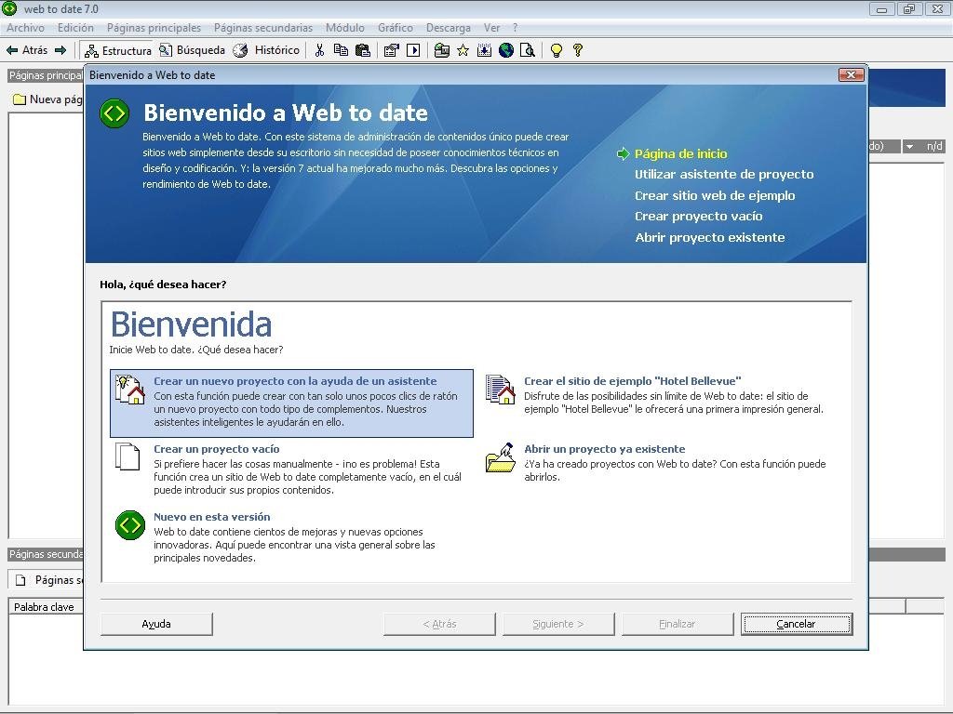This screenshot has width=953, height=714.
Task: Click the Páginas principales panel header
Action: (x=46, y=75)
